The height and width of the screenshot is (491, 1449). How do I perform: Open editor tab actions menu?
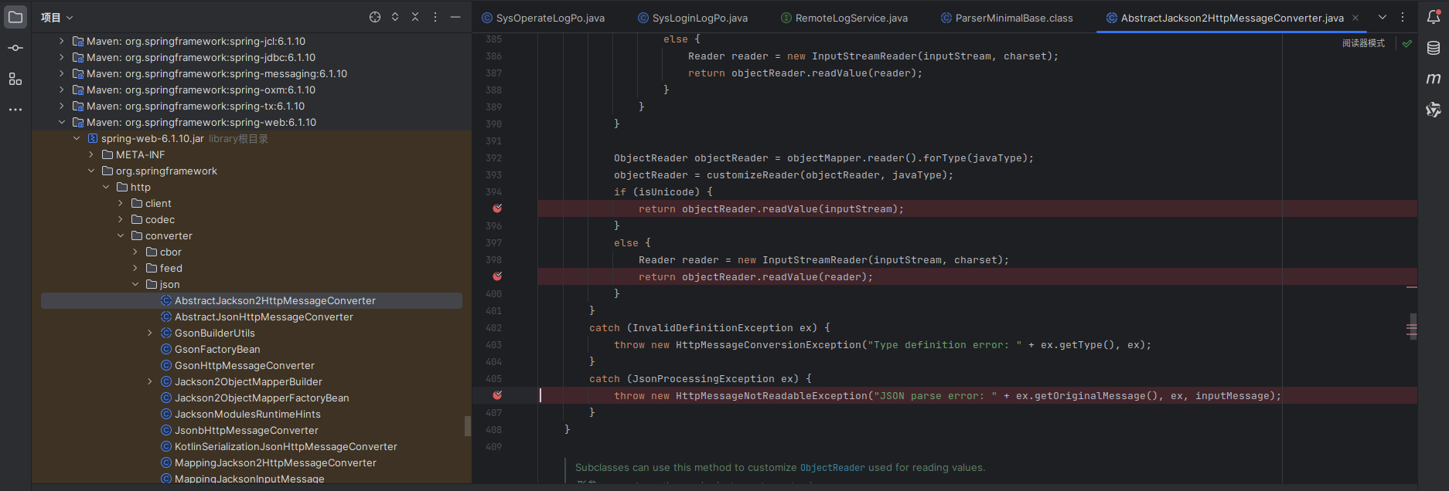1403,17
